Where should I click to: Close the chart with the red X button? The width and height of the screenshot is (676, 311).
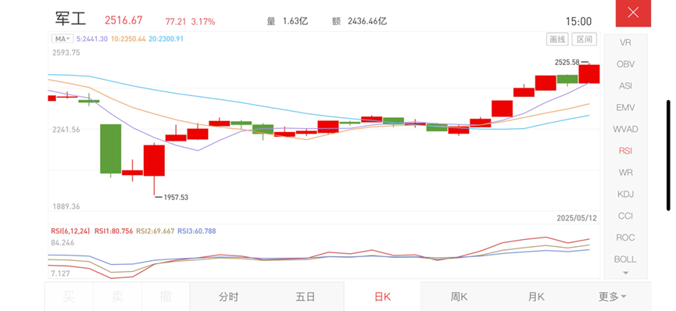[633, 13]
